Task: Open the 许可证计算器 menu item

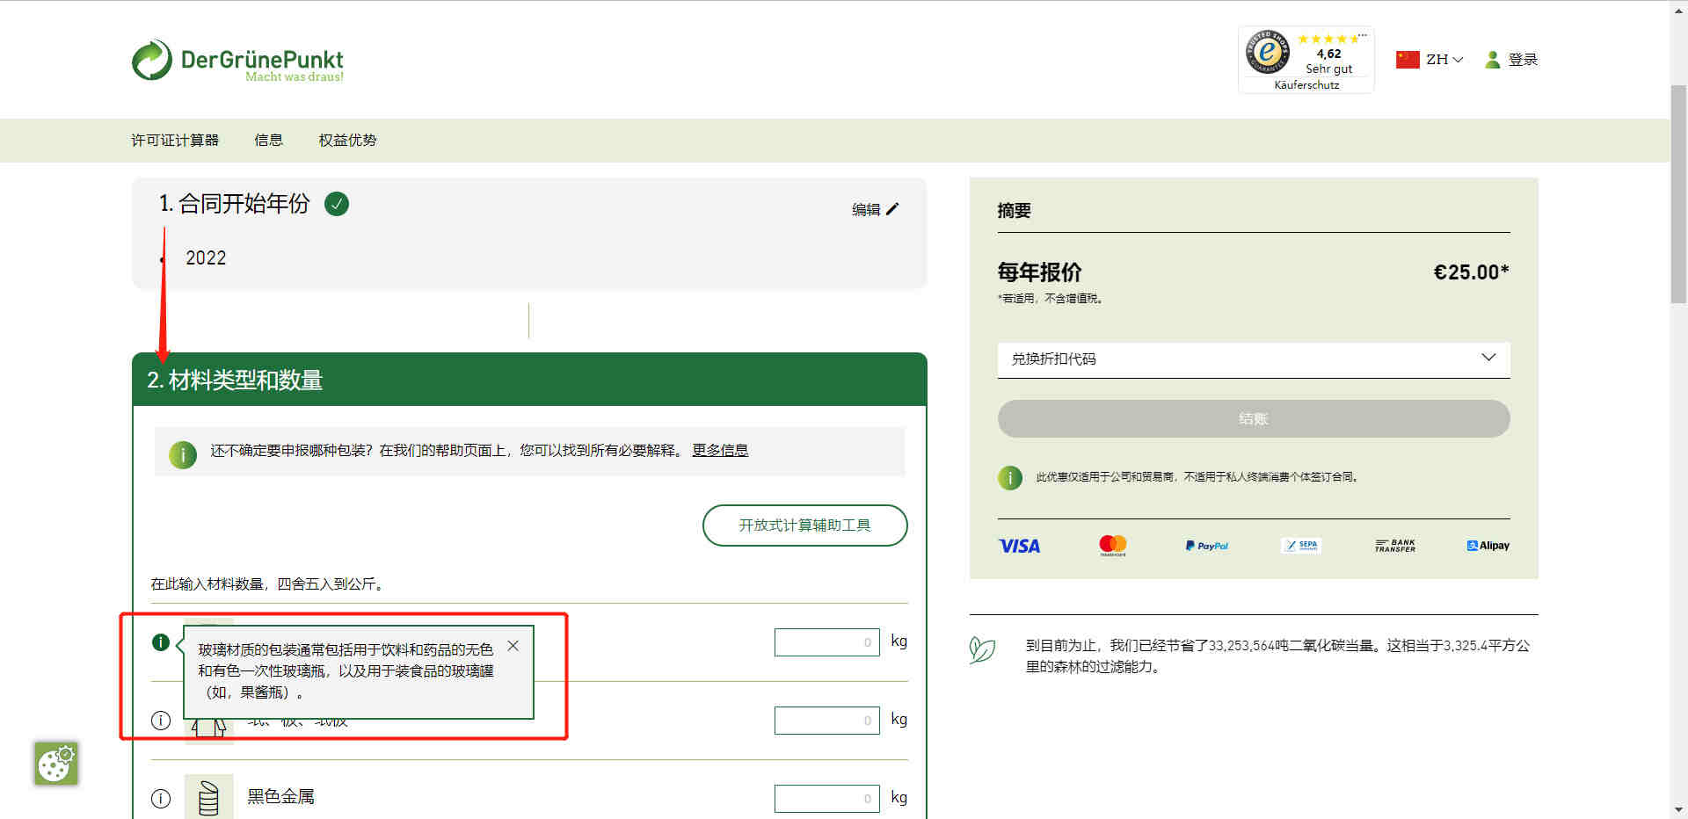Action: (175, 141)
